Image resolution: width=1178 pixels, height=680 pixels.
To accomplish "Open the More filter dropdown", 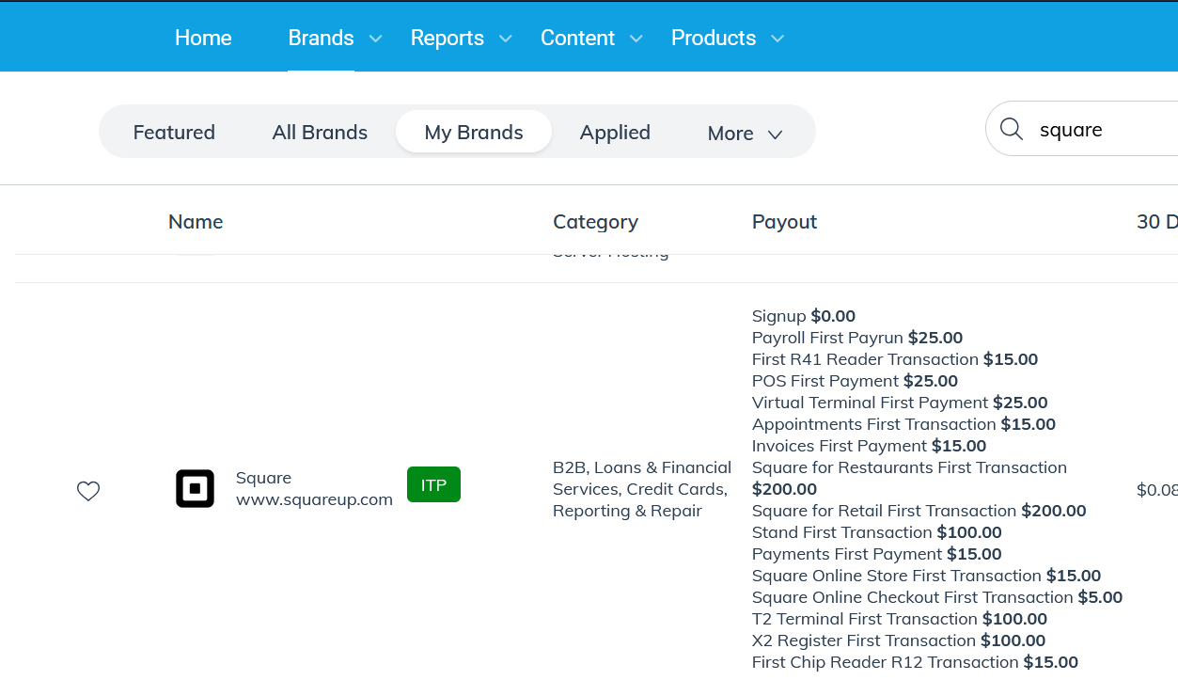I will (x=745, y=134).
